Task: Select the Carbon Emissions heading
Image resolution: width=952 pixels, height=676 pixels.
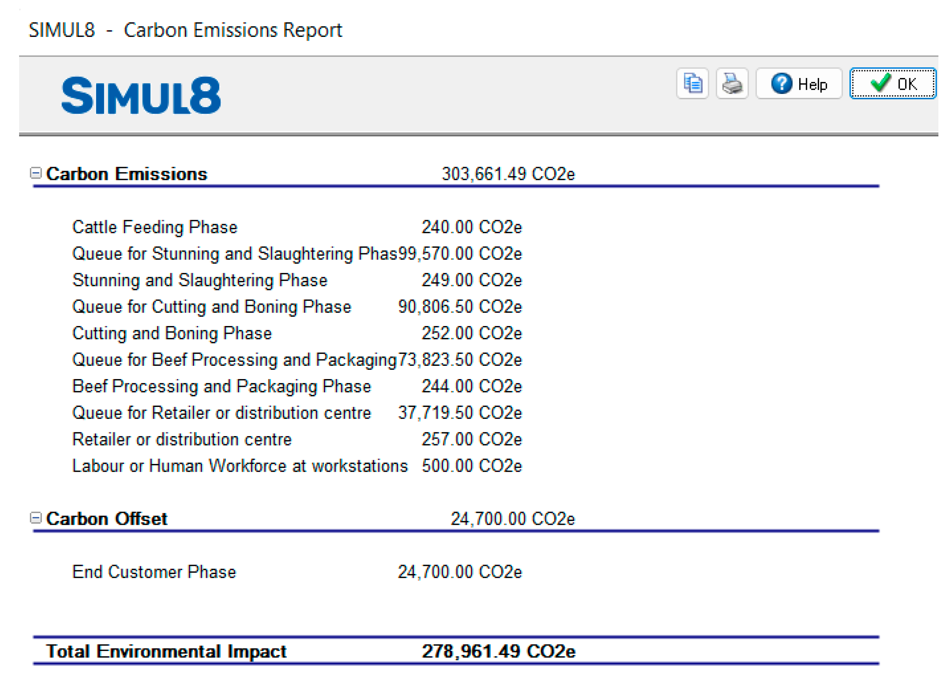Action: pyautogui.click(x=127, y=174)
